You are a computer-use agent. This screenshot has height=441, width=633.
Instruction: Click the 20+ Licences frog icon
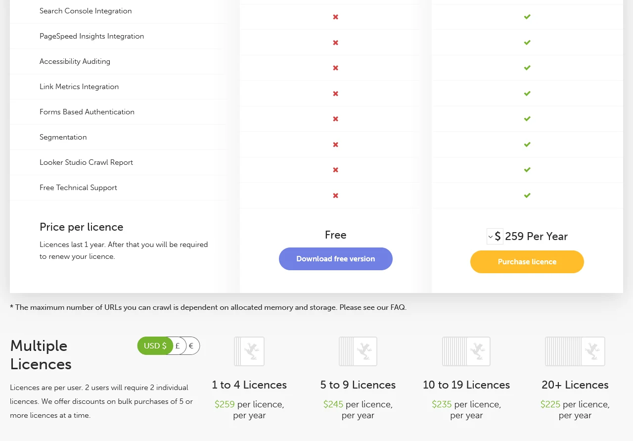[575, 351]
